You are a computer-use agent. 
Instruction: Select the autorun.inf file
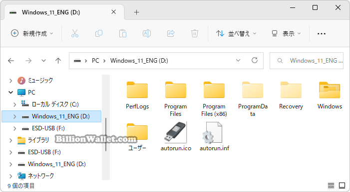[214, 137]
